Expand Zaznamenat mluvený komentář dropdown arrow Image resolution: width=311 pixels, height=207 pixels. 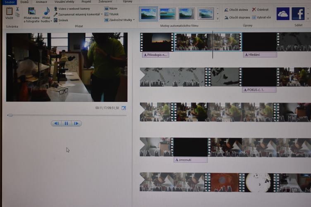(102, 14)
